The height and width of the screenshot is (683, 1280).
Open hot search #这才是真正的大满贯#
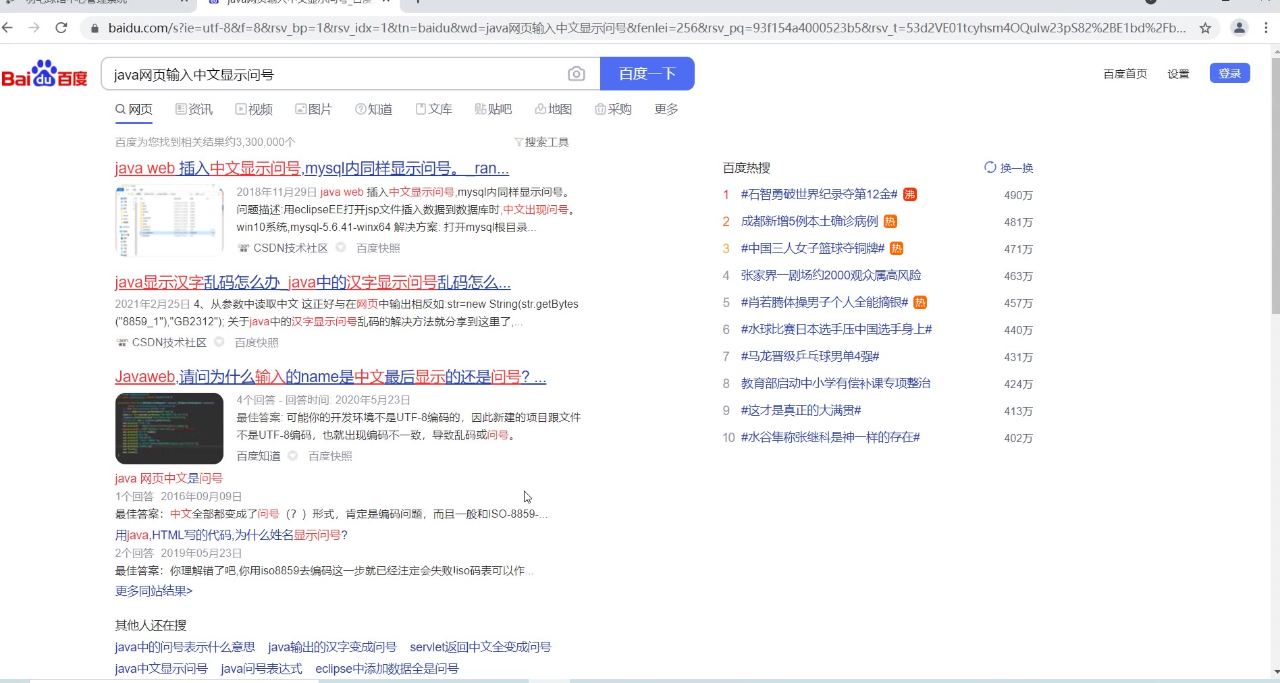[801, 410]
